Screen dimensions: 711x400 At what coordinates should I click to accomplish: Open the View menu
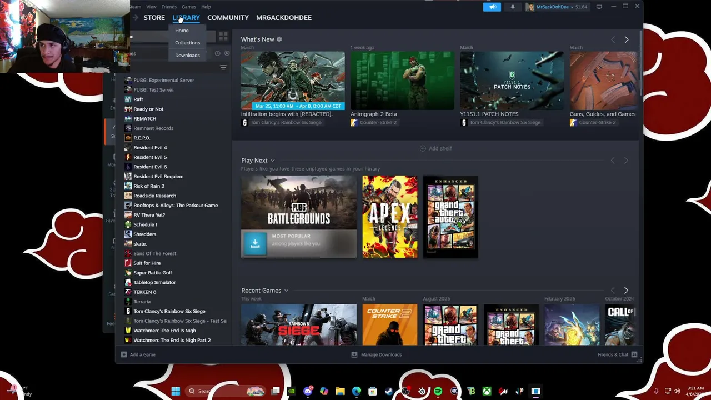coord(151,7)
